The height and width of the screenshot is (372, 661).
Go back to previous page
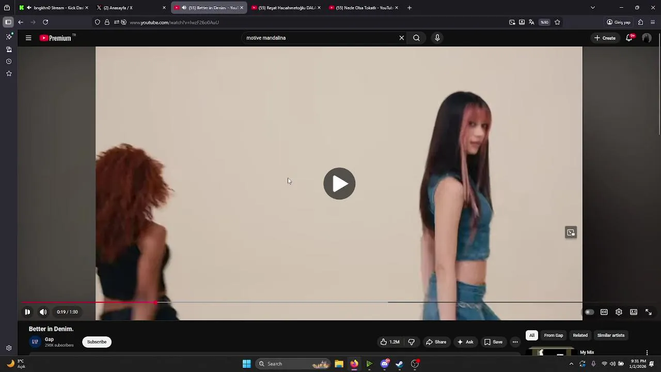pyautogui.click(x=20, y=22)
